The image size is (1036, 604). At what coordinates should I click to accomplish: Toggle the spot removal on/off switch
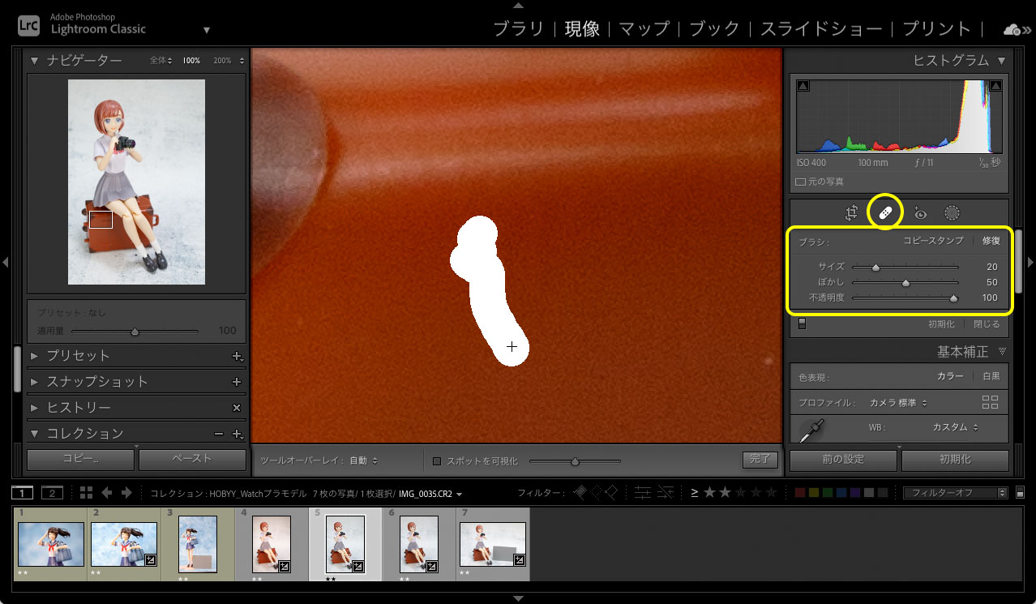[x=803, y=324]
